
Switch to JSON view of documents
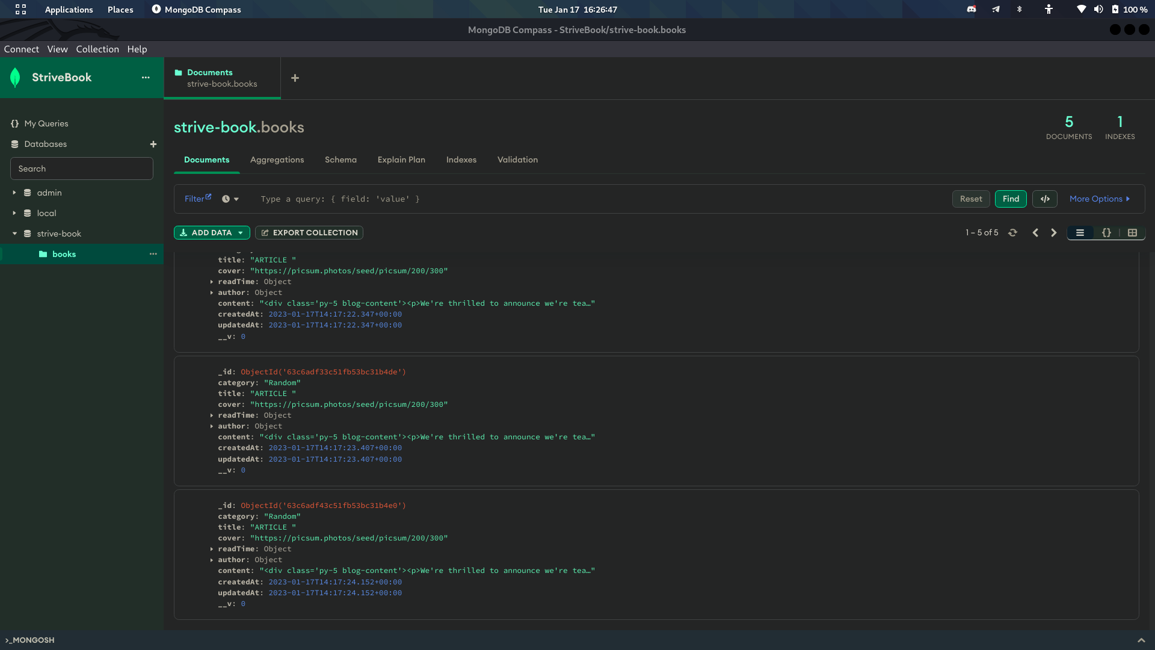[1106, 232]
